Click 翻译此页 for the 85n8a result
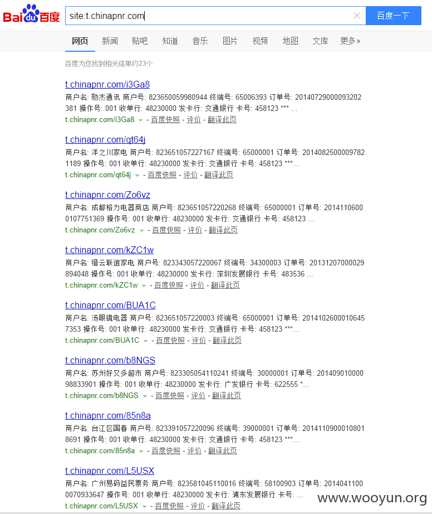This screenshot has width=432, height=514. [223, 451]
